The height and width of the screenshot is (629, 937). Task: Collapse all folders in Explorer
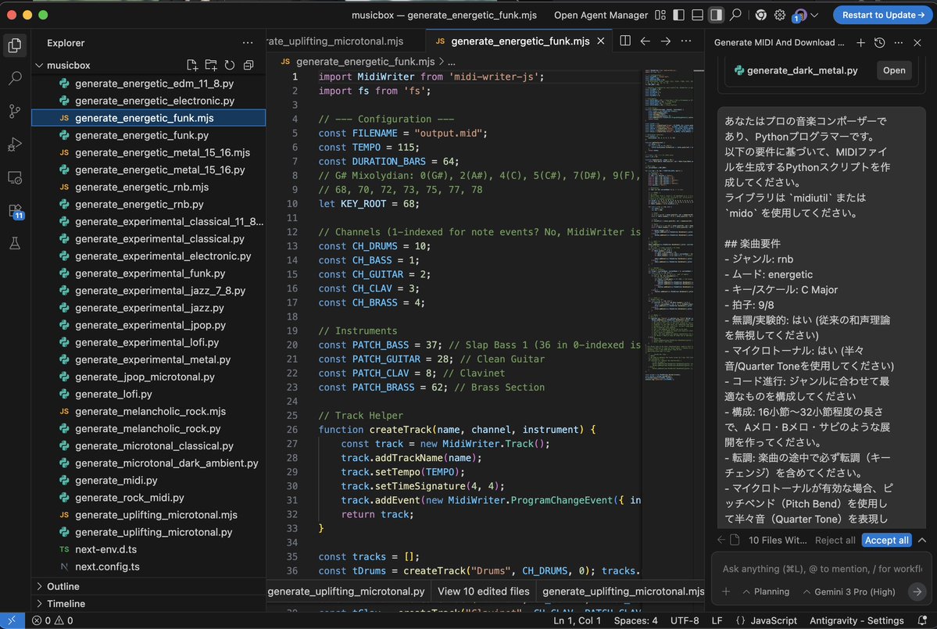(249, 65)
